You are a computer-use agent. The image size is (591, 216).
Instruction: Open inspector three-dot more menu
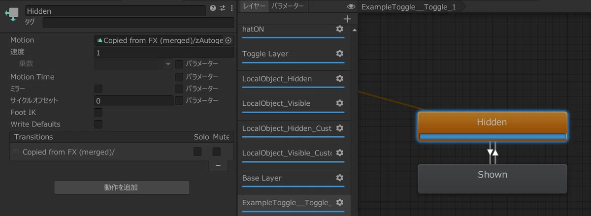click(231, 8)
